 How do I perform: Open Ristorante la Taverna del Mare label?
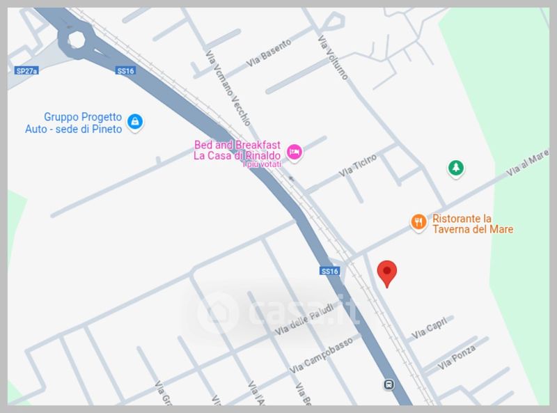click(473, 224)
